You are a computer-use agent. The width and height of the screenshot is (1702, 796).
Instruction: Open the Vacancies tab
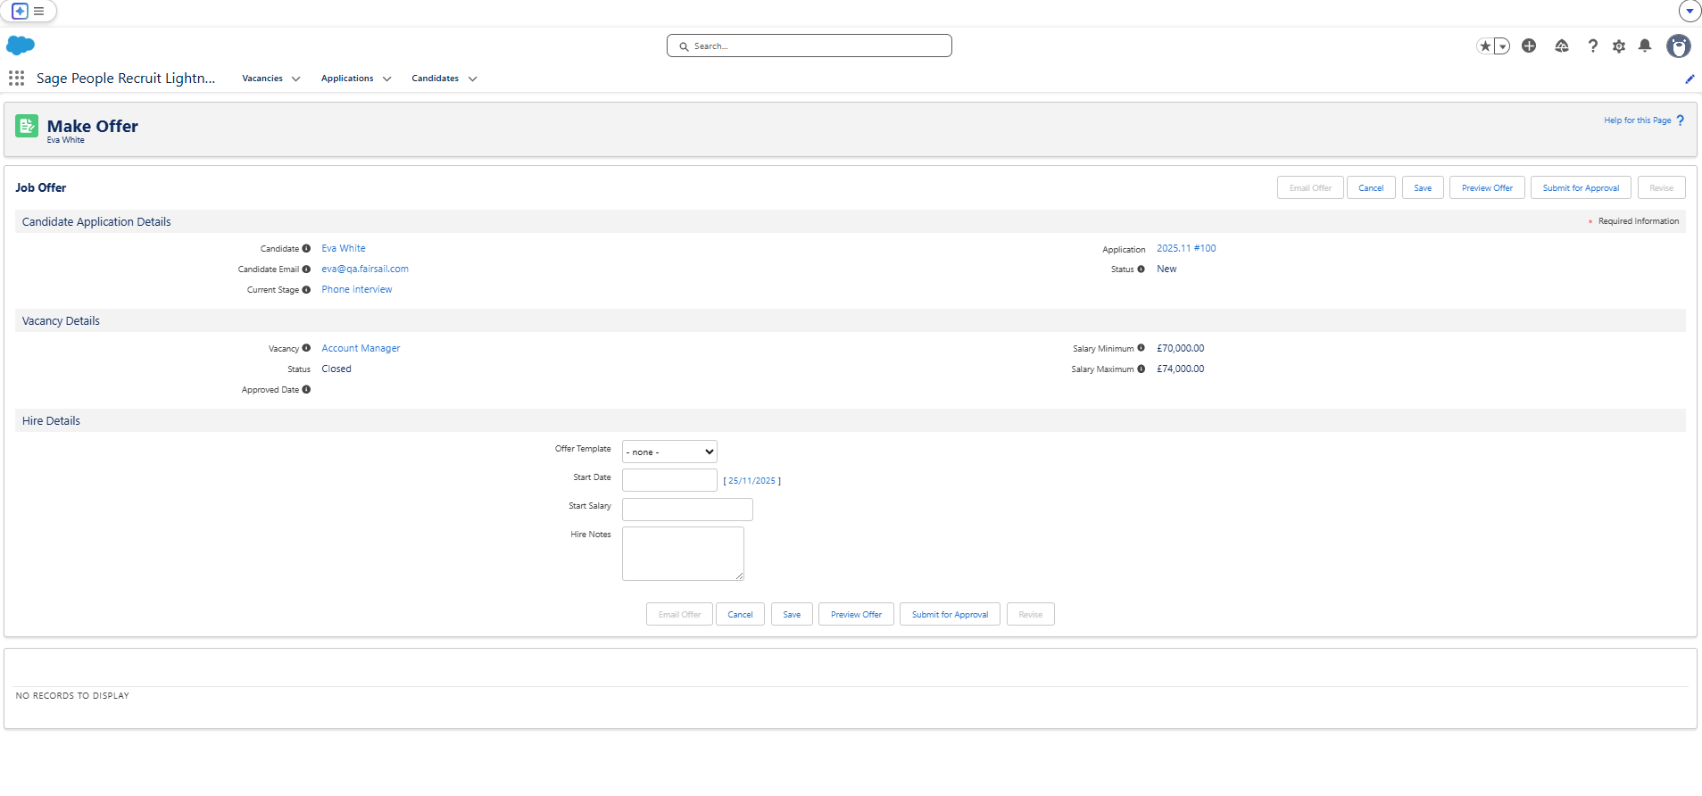(x=262, y=79)
